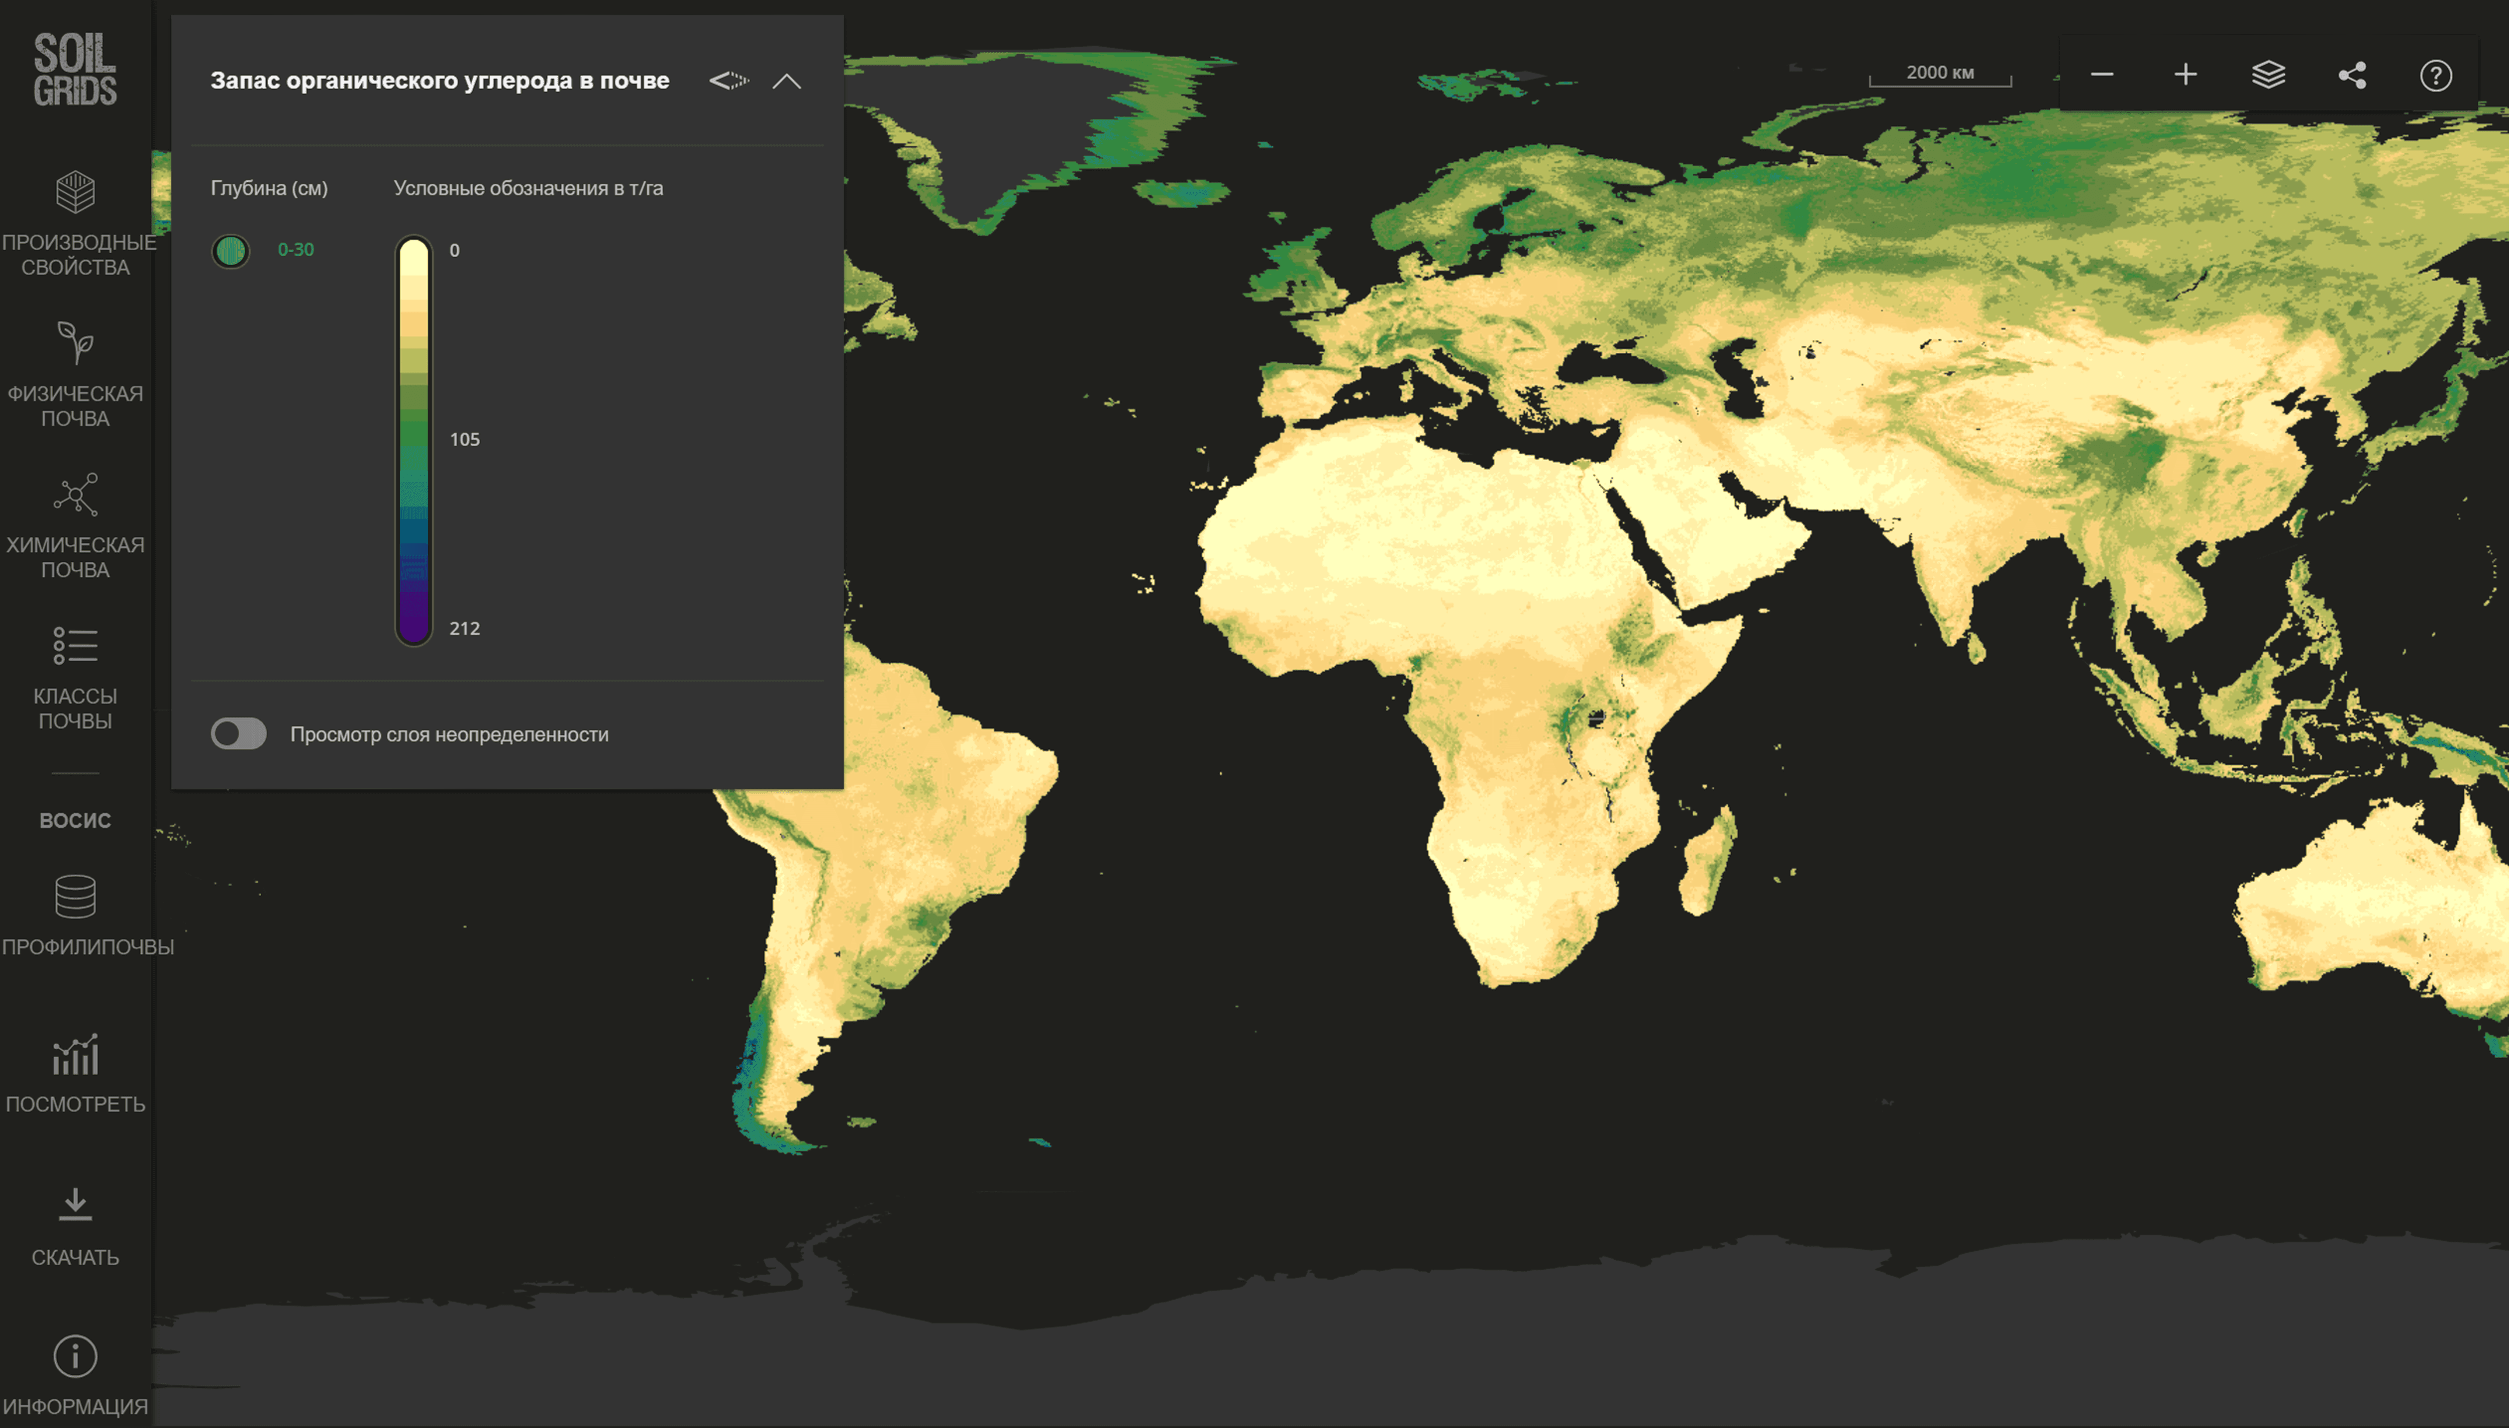This screenshot has width=2509, height=1428.
Task: Click the ВОСИС section heading
Action: [x=76, y=821]
